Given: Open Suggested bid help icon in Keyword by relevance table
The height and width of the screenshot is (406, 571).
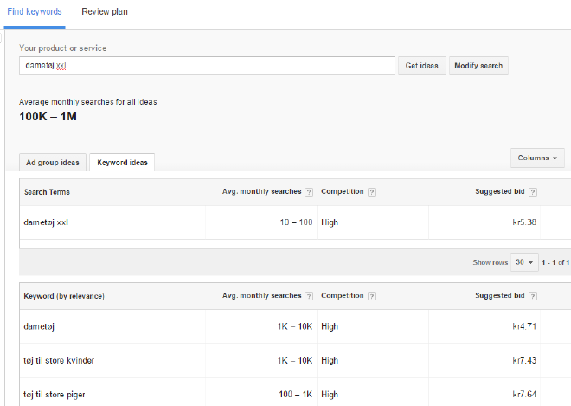Looking at the screenshot, I should point(533,296).
